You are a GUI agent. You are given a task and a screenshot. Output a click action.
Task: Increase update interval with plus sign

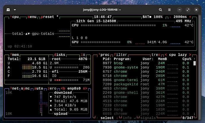190,17
